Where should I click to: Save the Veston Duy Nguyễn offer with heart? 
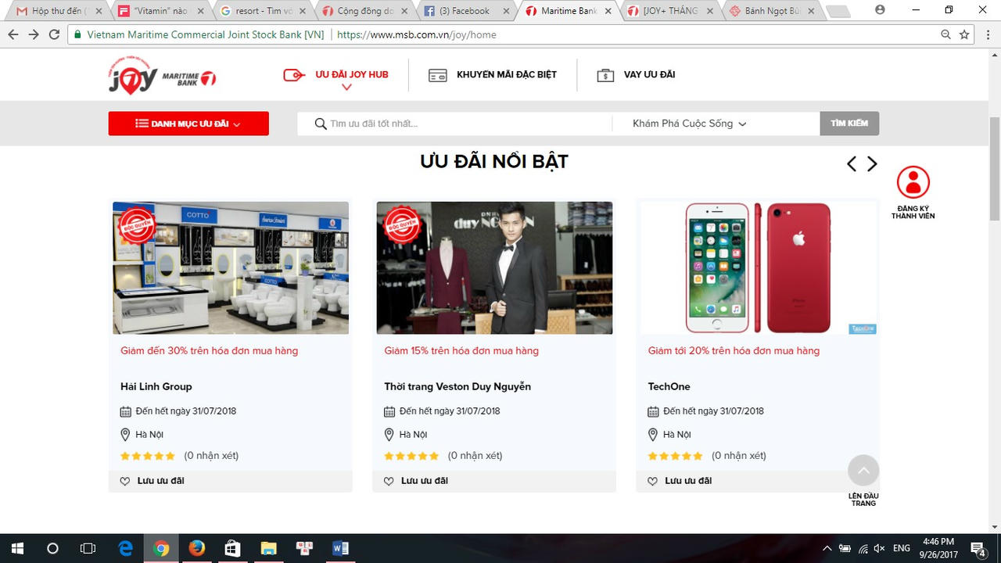point(389,481)
